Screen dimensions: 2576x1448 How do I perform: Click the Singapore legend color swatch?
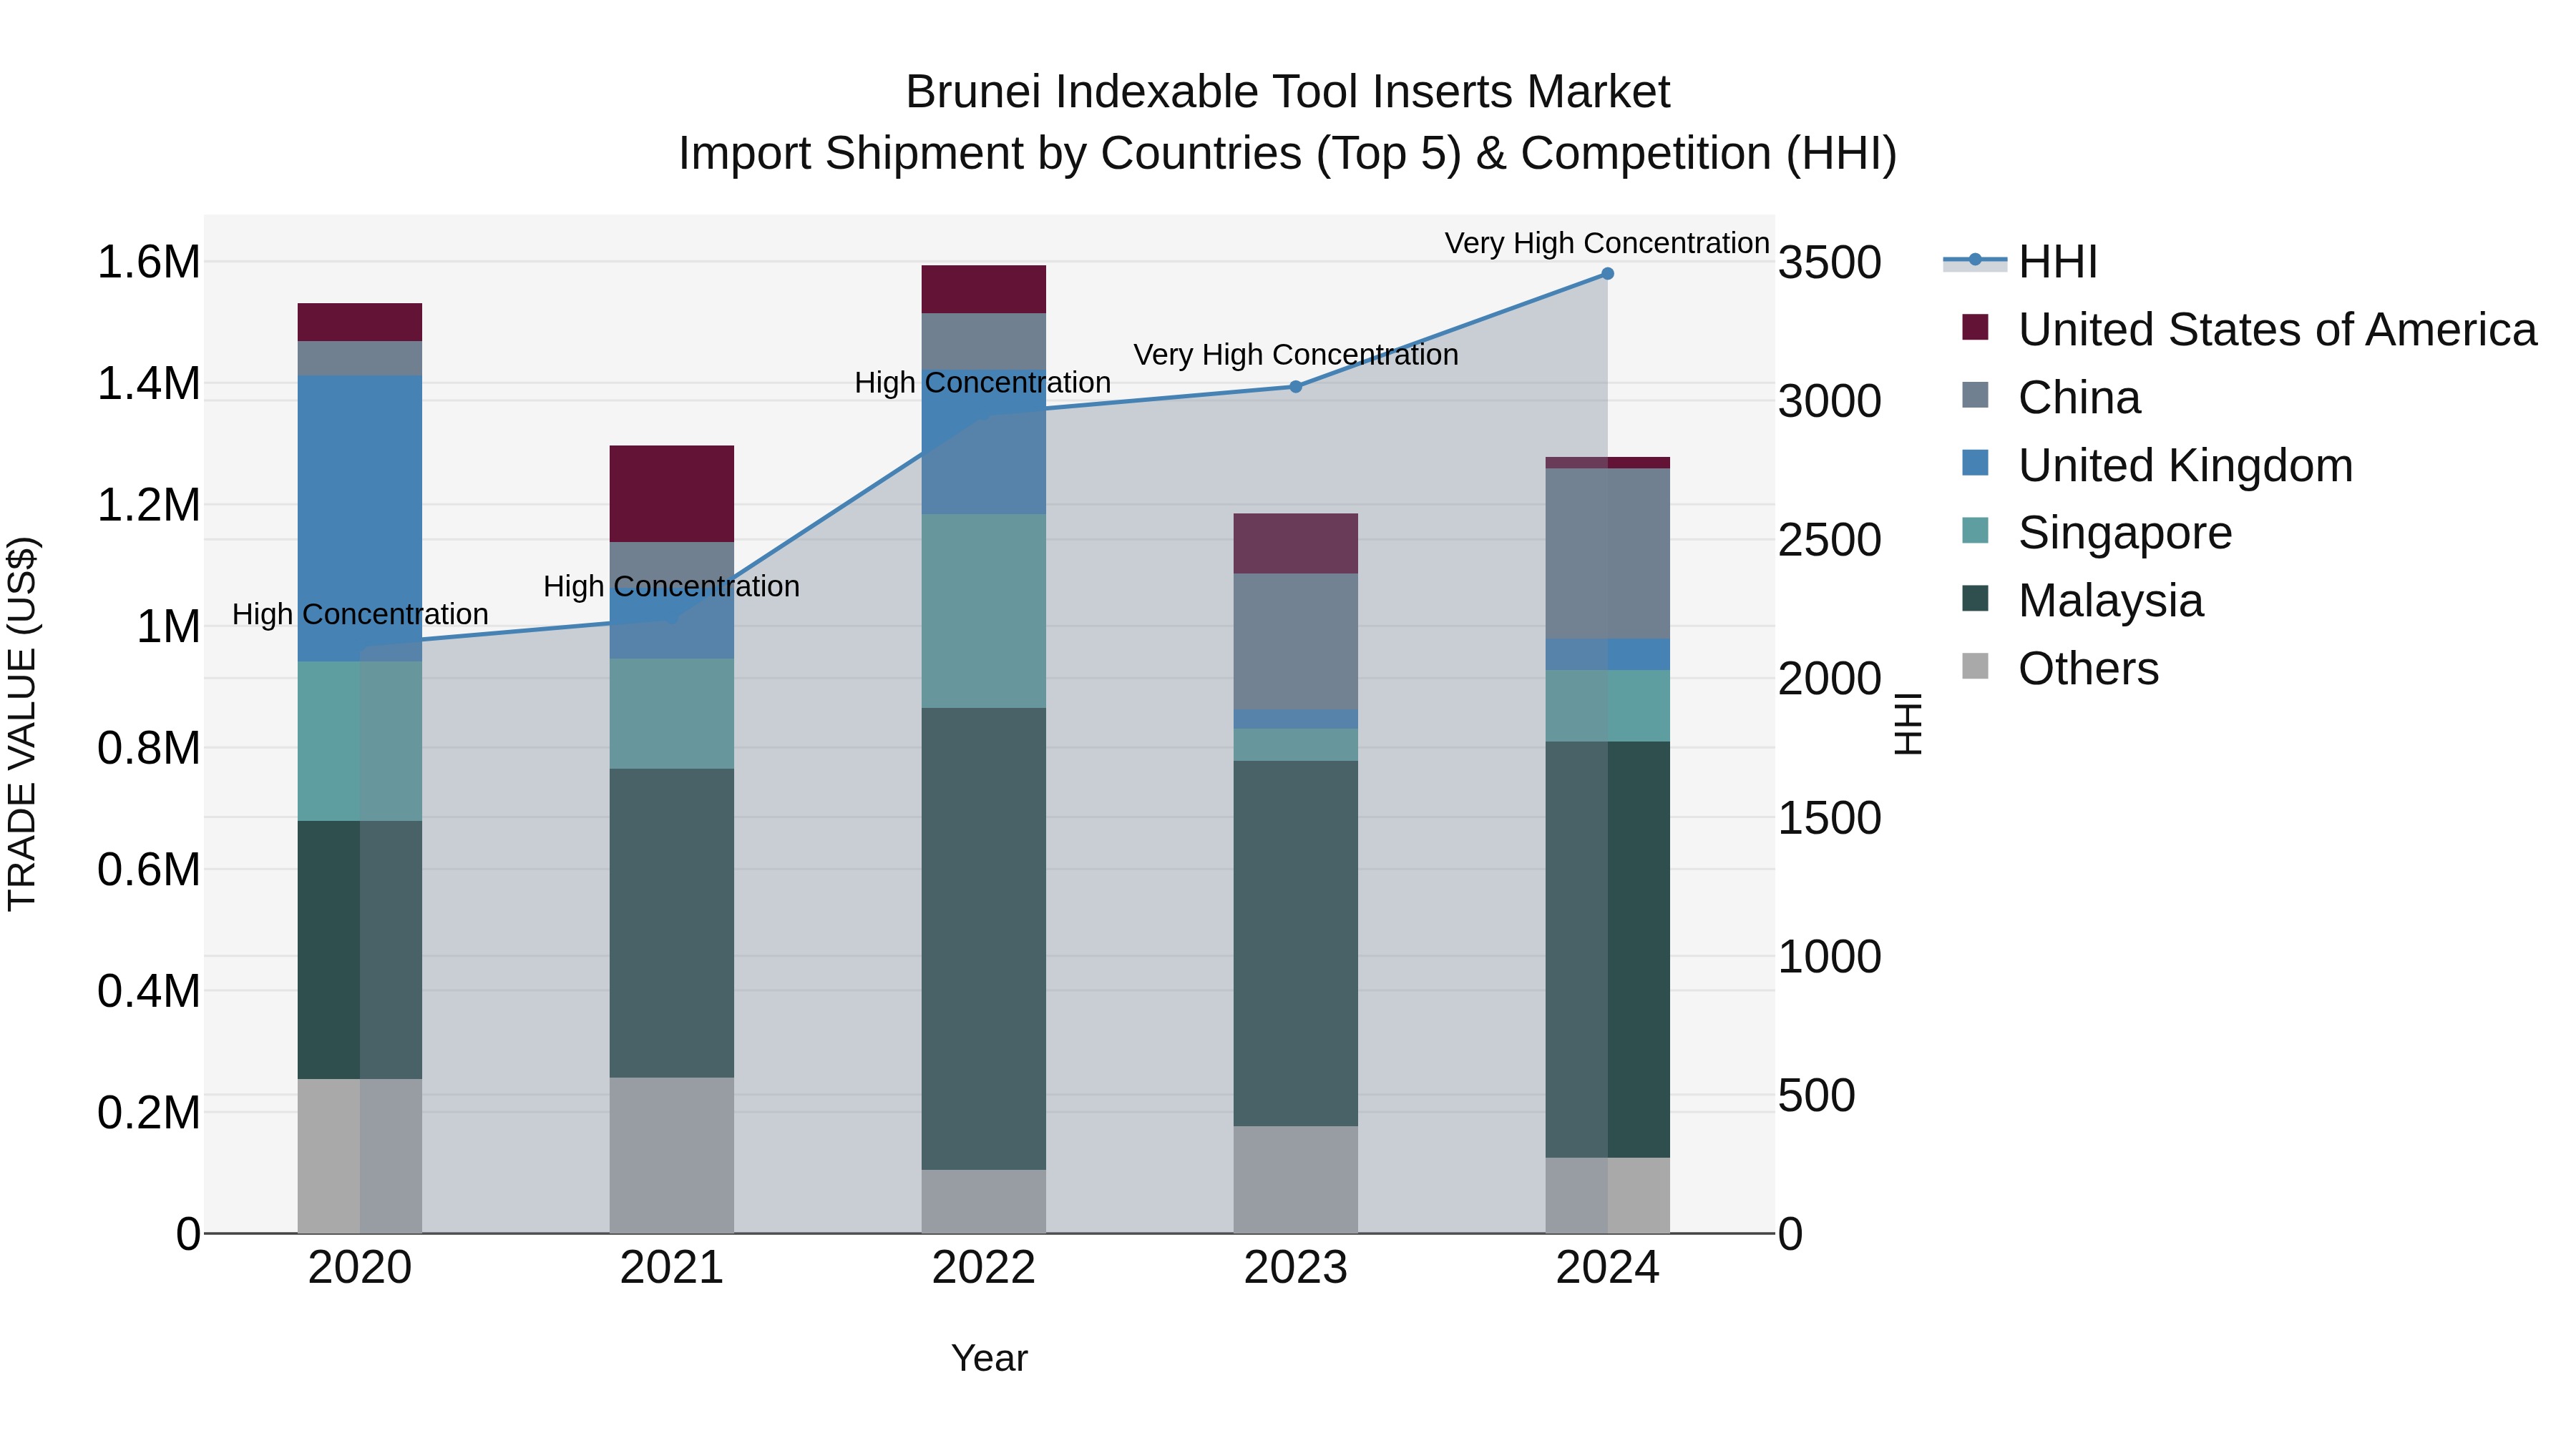click(1975, 531)
